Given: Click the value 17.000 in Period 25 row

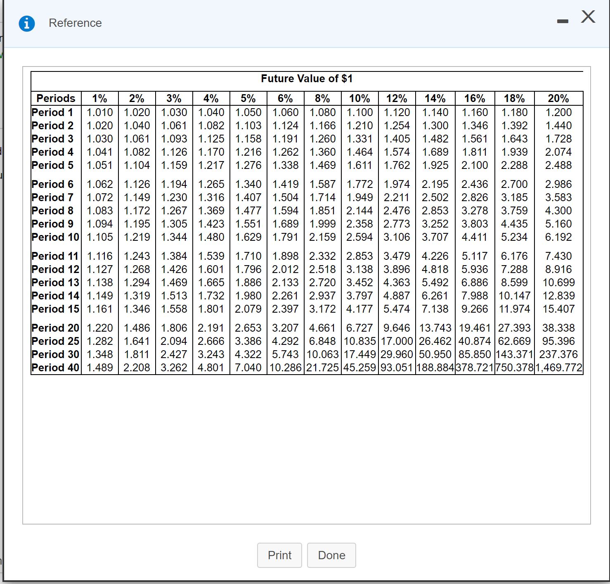Looking at the screenshot, I should point(397,341).
